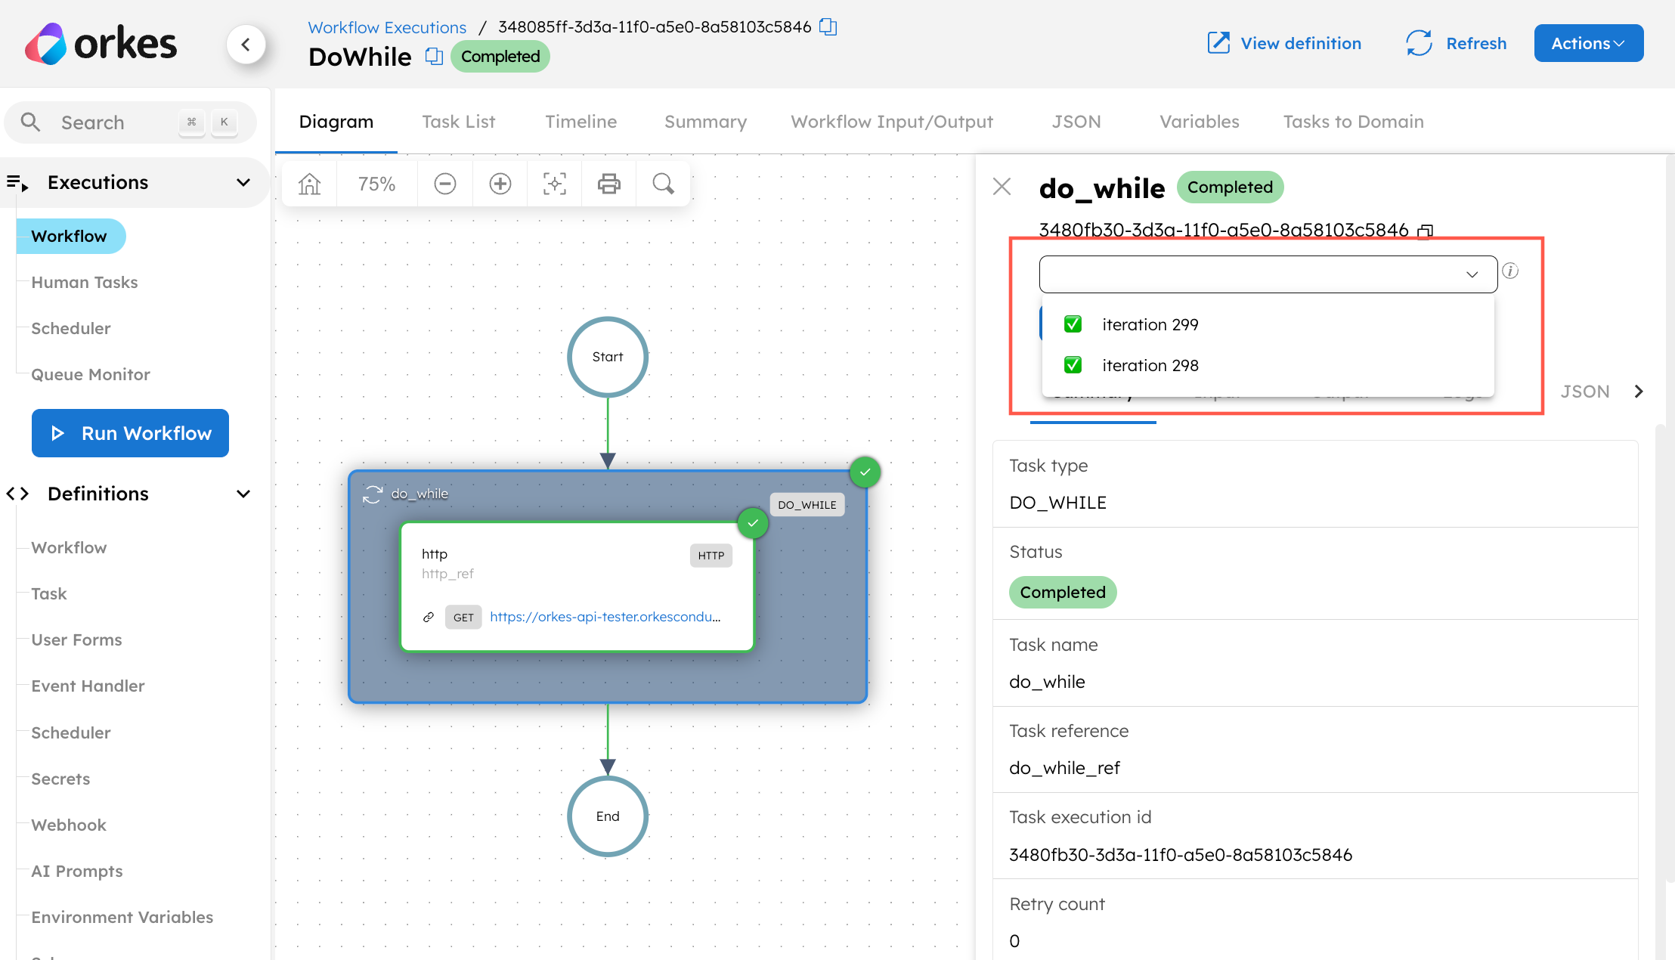The width and height of the screenshot is (1675, 960).
Task: Open the Workflow Input/Output tab
Action: click(890, 121)
